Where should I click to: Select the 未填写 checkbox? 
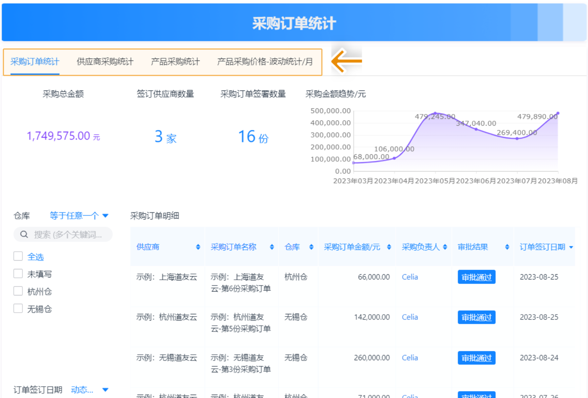[x=18, y=274]
